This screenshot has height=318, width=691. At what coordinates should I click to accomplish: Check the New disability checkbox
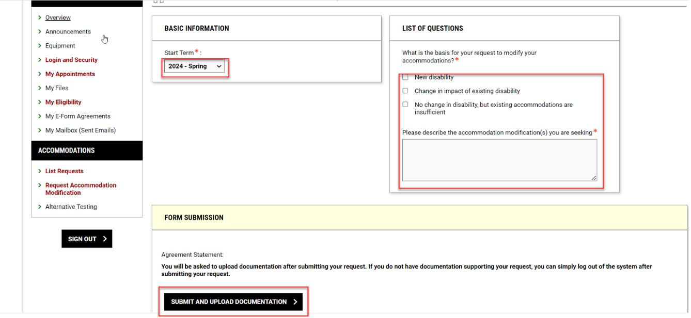pos(405,77)
